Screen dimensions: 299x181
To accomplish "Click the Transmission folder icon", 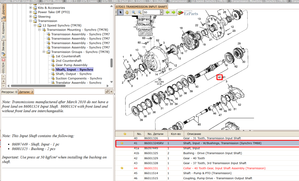I will pos(35,21).
